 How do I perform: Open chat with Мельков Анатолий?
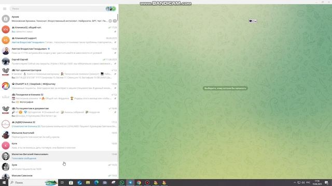click(59, 135)
